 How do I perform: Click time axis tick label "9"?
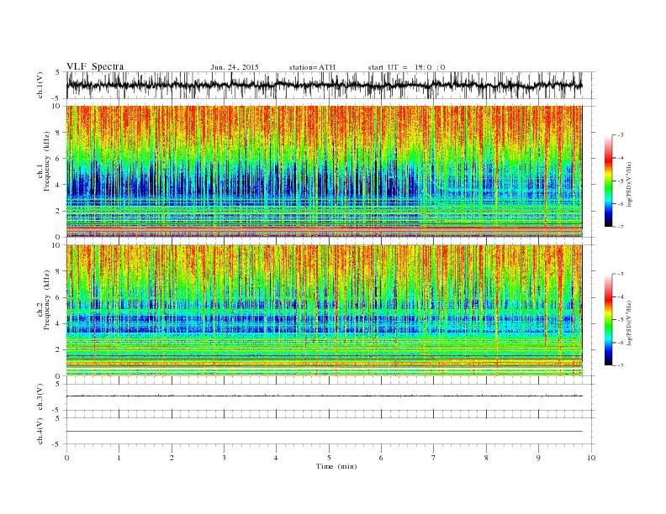click(538, 458)
